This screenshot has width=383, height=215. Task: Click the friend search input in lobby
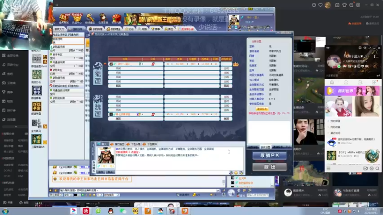click(258, 195)
